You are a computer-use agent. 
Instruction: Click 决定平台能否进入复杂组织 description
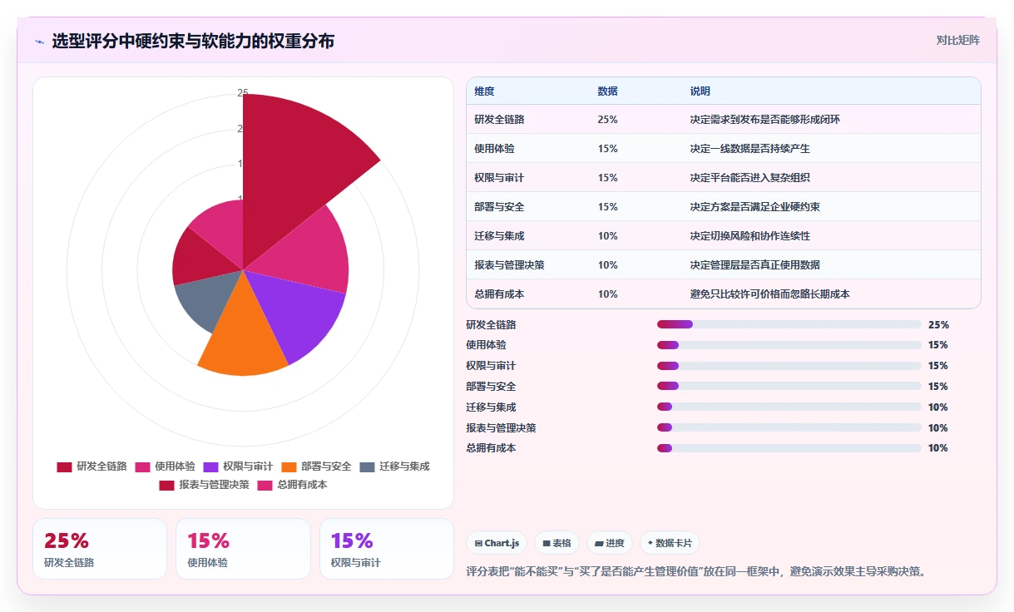pos(749,178)
